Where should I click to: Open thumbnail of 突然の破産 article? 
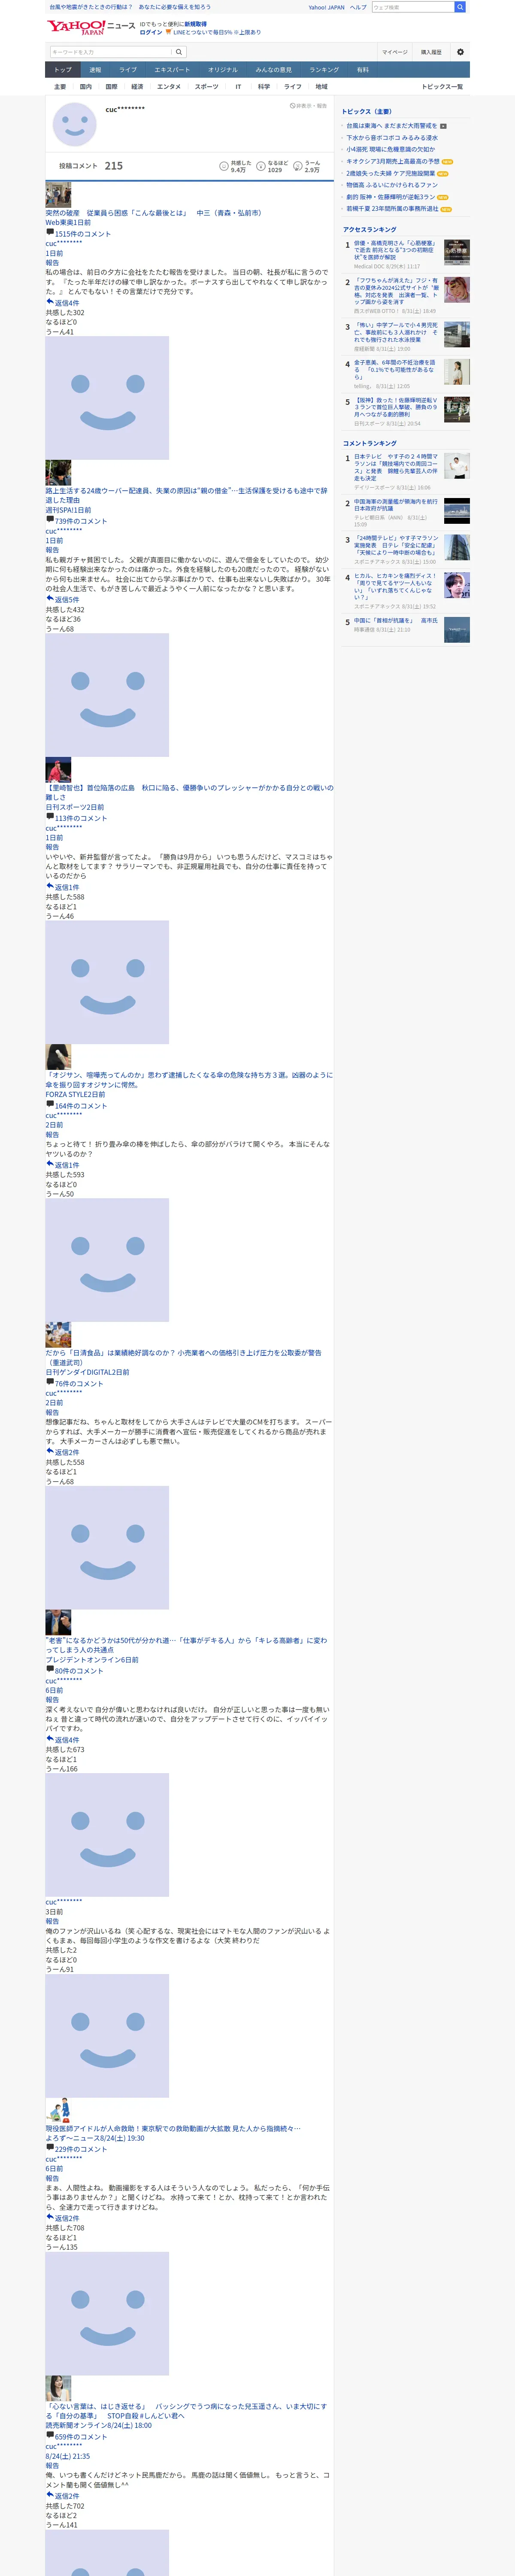(x=58, y=195)
